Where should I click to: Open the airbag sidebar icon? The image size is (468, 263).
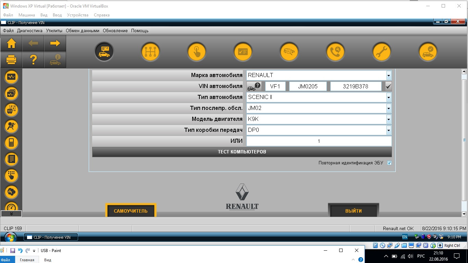click(11, 126)
